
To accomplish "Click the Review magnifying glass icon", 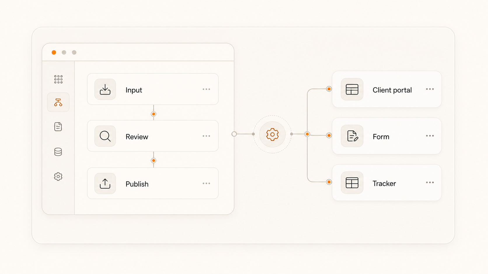I will tap(105, 136).
